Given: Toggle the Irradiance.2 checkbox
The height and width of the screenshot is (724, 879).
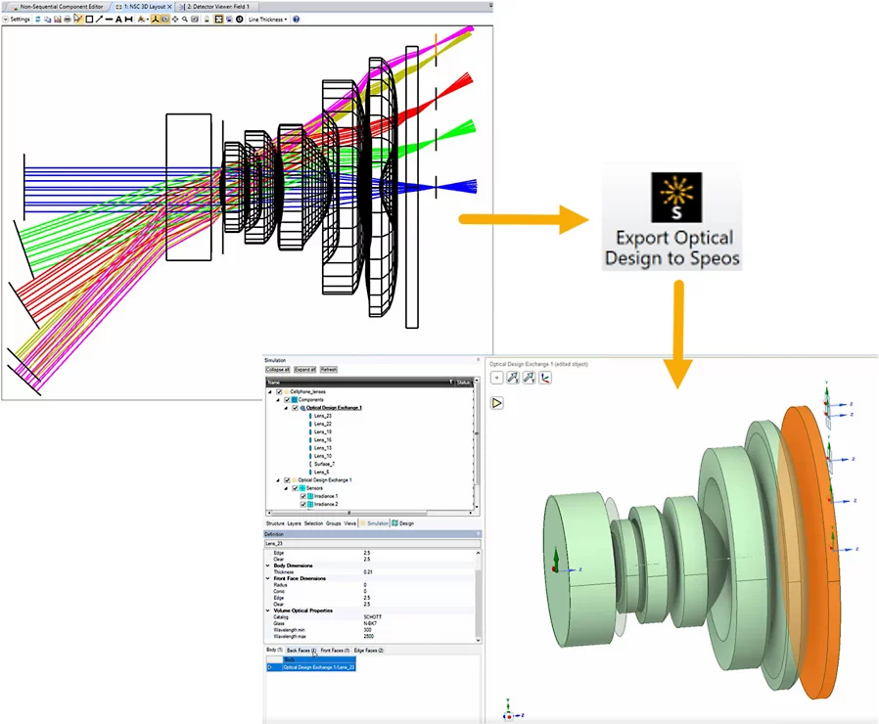Looking at the screenshot, I should coord(303,504).
